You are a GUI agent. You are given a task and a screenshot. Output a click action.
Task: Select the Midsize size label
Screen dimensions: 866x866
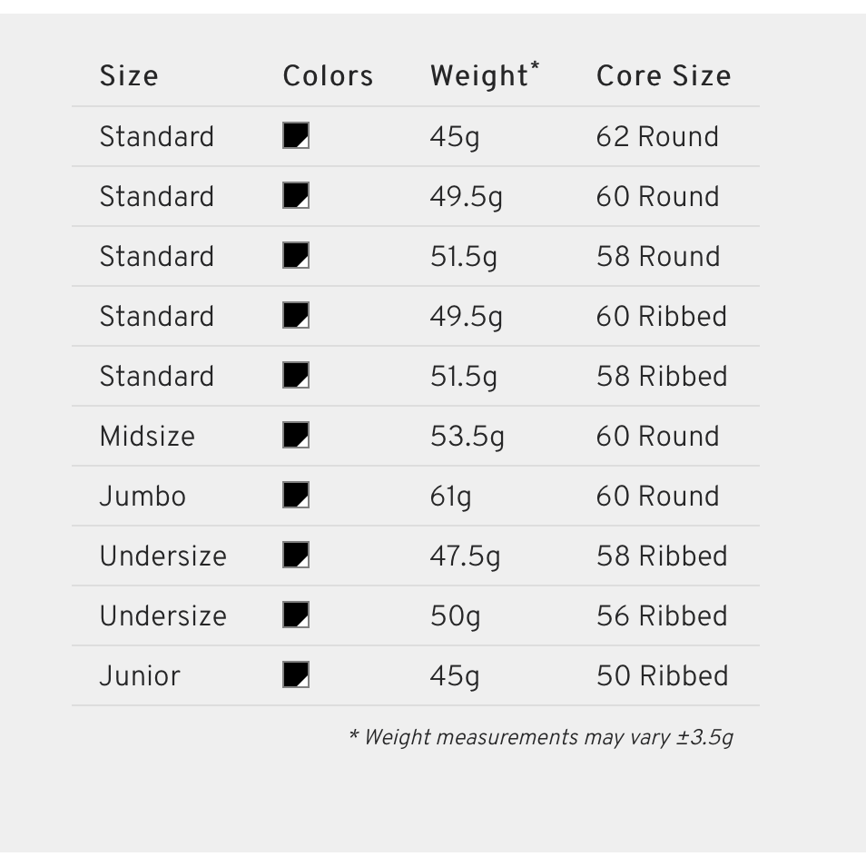[147, 437]
